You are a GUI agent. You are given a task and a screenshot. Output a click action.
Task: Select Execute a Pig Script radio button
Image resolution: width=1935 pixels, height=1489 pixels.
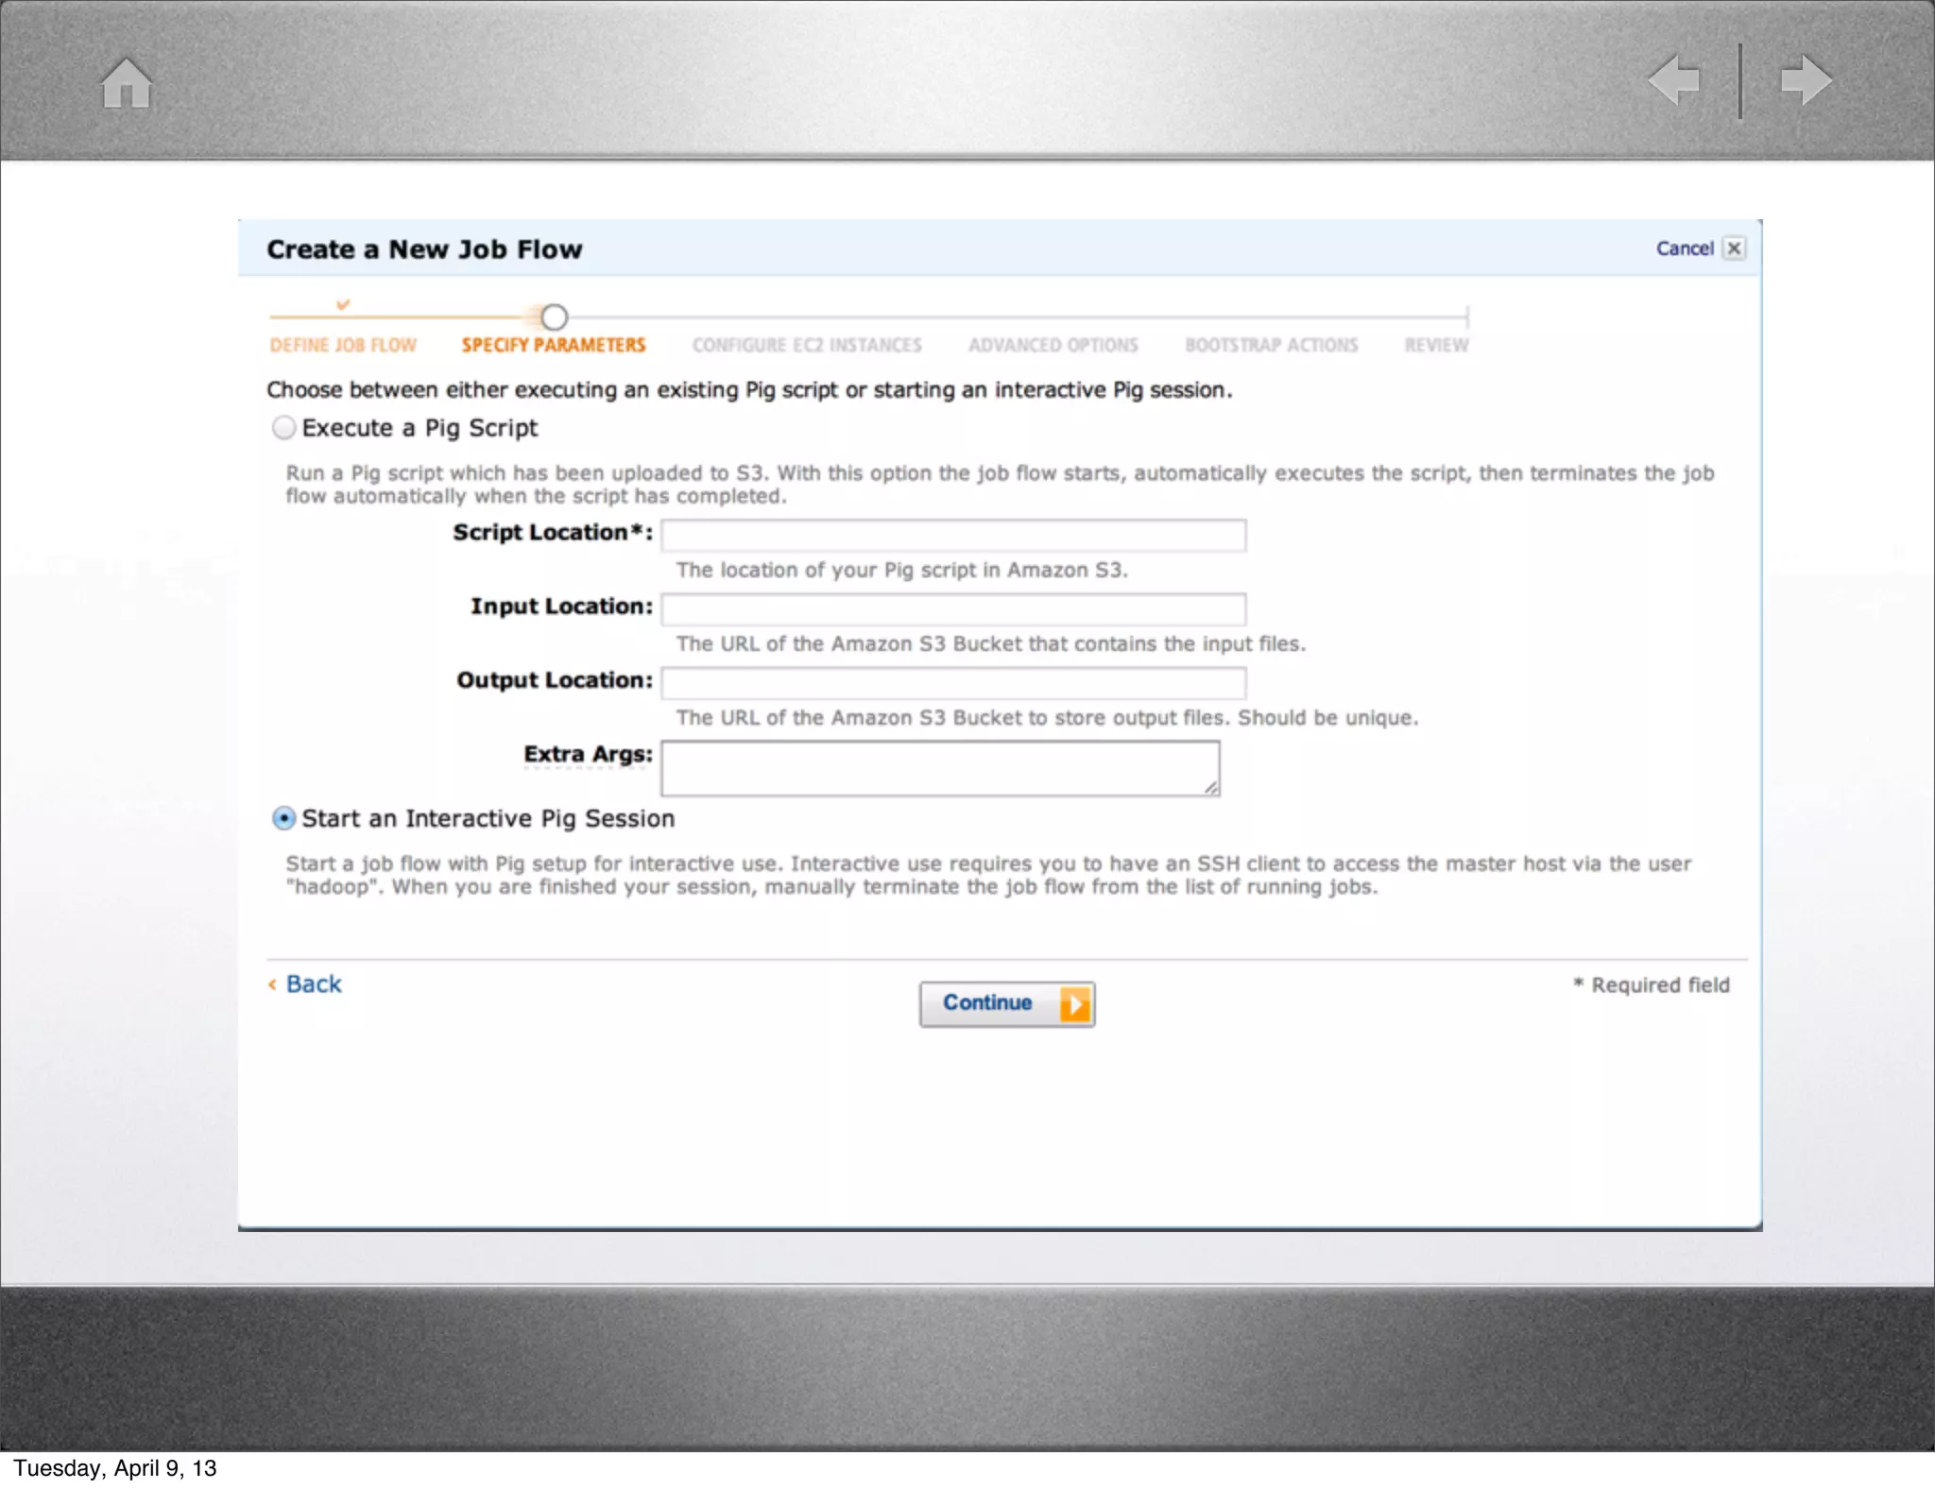(283, 428)
